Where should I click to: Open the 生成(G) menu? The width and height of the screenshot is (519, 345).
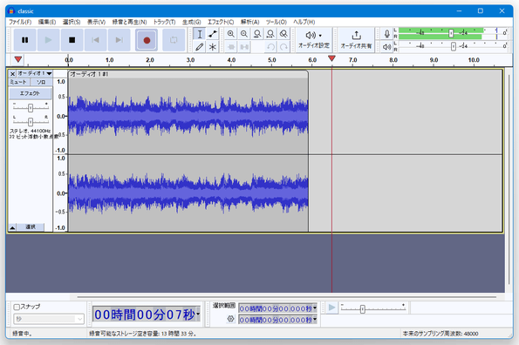[x=192, y=22]
